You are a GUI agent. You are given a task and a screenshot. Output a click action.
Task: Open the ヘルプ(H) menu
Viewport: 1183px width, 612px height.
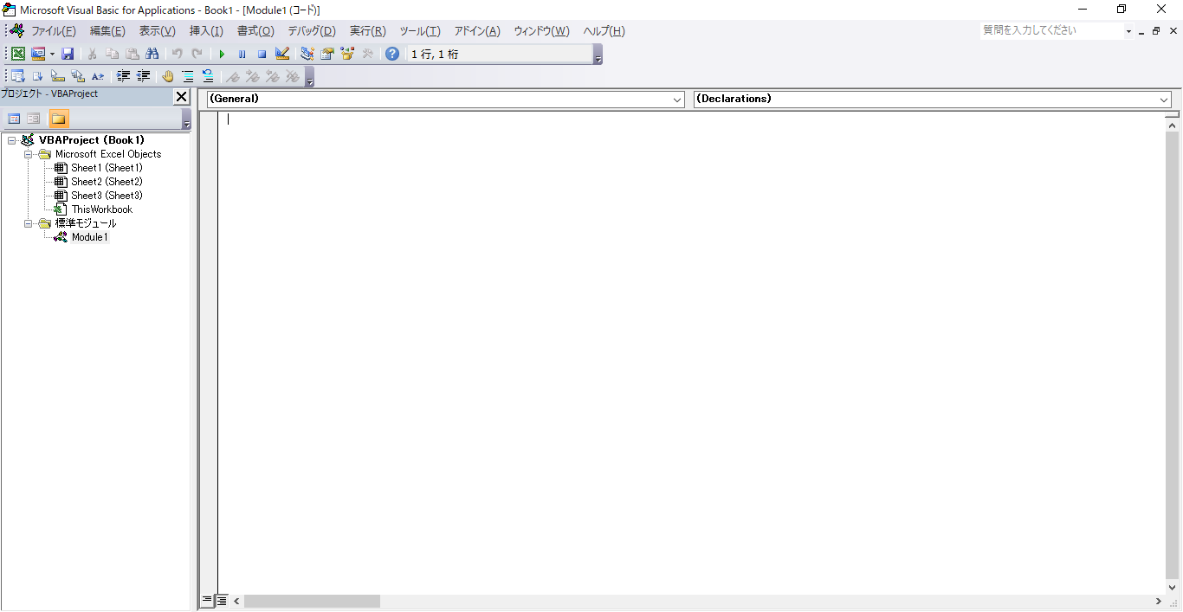tap(604, 31)
